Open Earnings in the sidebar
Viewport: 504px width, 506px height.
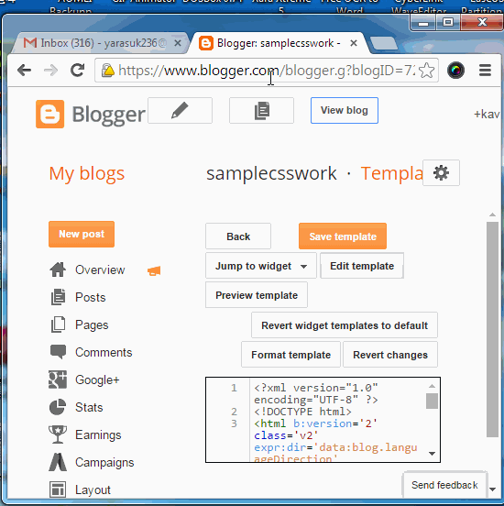(98, 434)
